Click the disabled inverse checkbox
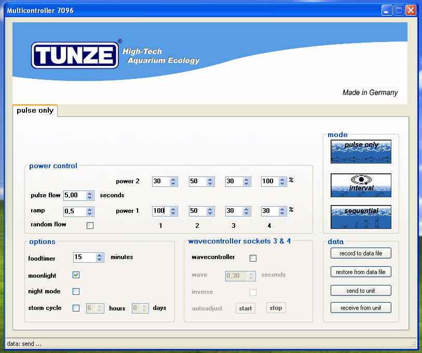422x353 pixels. [253, 292]
